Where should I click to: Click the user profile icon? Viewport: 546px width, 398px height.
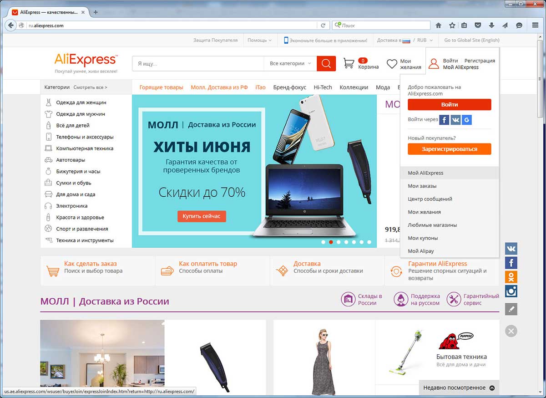coord(434,64)
